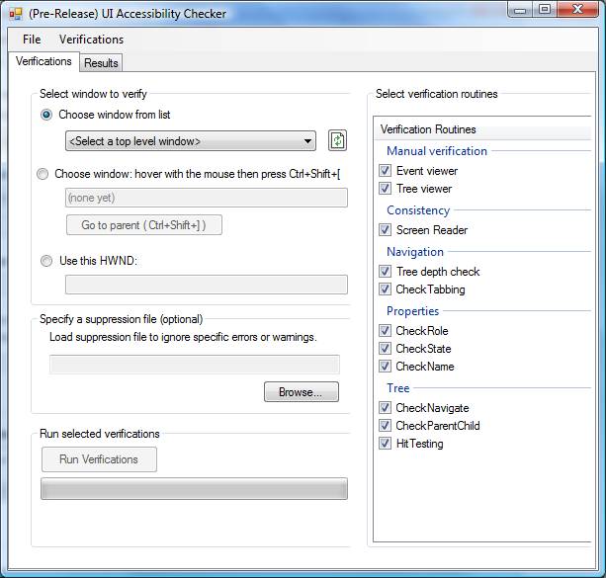Image resolution: width=606 pixels, height=578 pixels.
Task: Uncheck the CheckTabbing routine
Action: (x=386, y=289)
